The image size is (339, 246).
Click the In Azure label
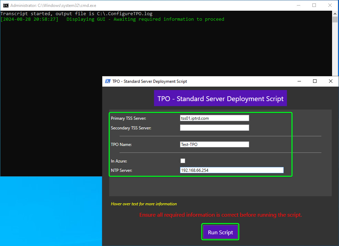(119, 161)
